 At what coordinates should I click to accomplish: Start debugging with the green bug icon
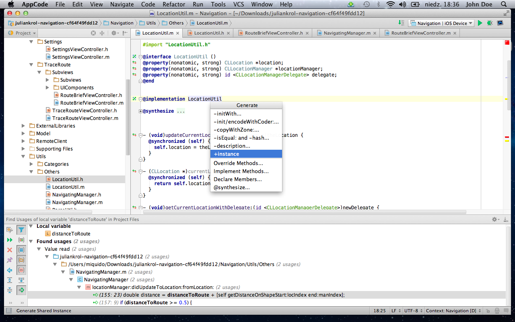tap(490, 23)
